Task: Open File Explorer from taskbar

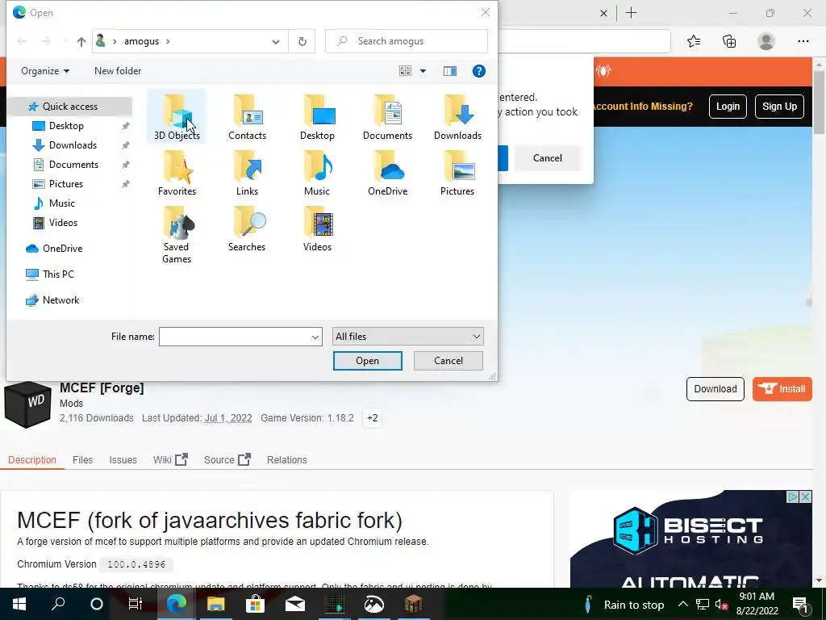Action: [x=215, y=604]
